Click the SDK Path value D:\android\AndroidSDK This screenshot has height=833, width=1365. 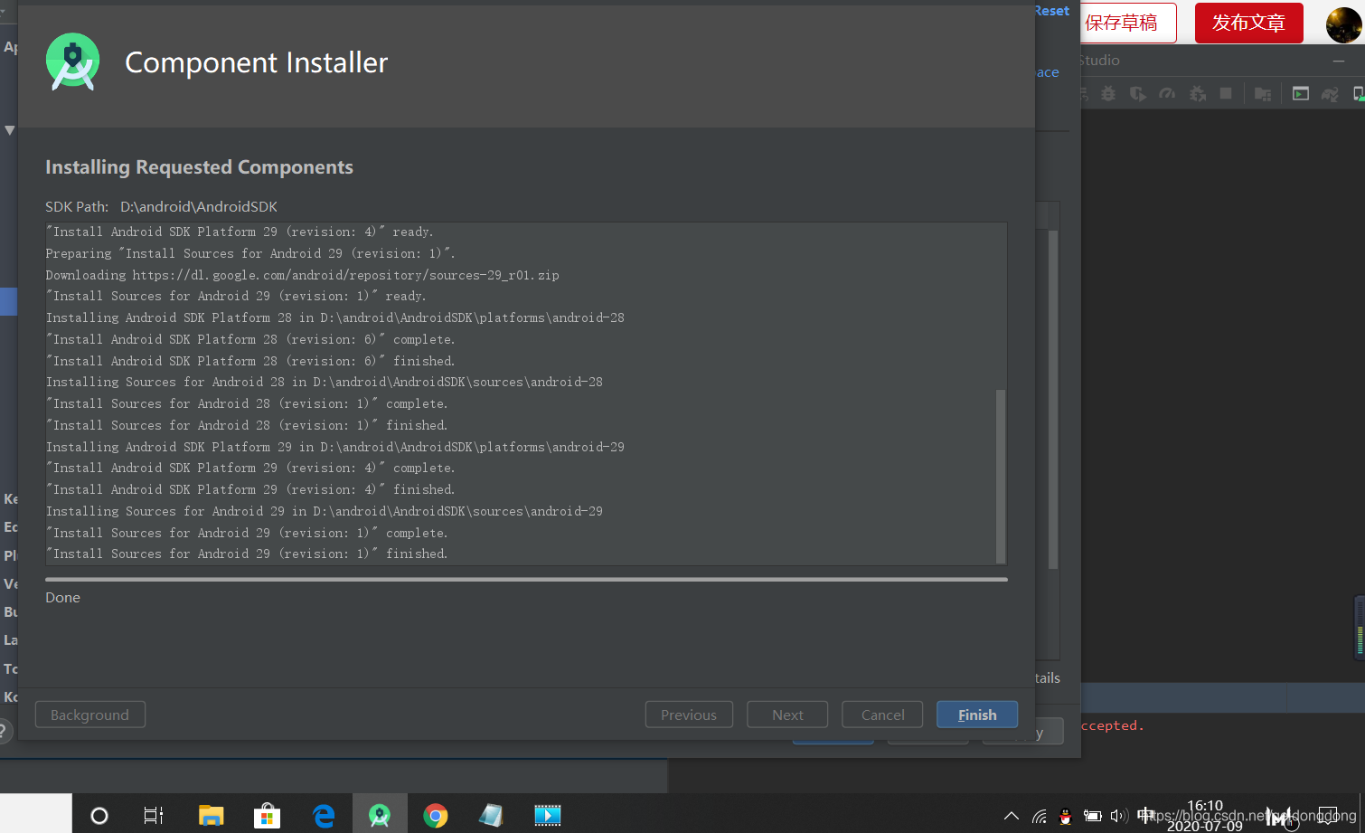[x=199, y=206]
